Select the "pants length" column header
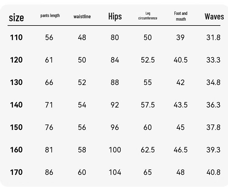The image size is (228, 191). click(50, 16)
